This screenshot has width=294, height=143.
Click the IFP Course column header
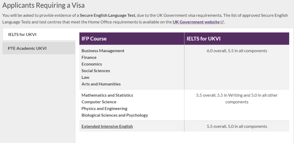[x=132, y=39]
